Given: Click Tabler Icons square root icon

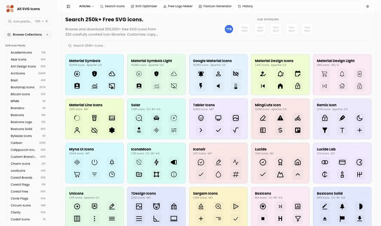Looking at the screenshot, I should (x=236, y=130).
